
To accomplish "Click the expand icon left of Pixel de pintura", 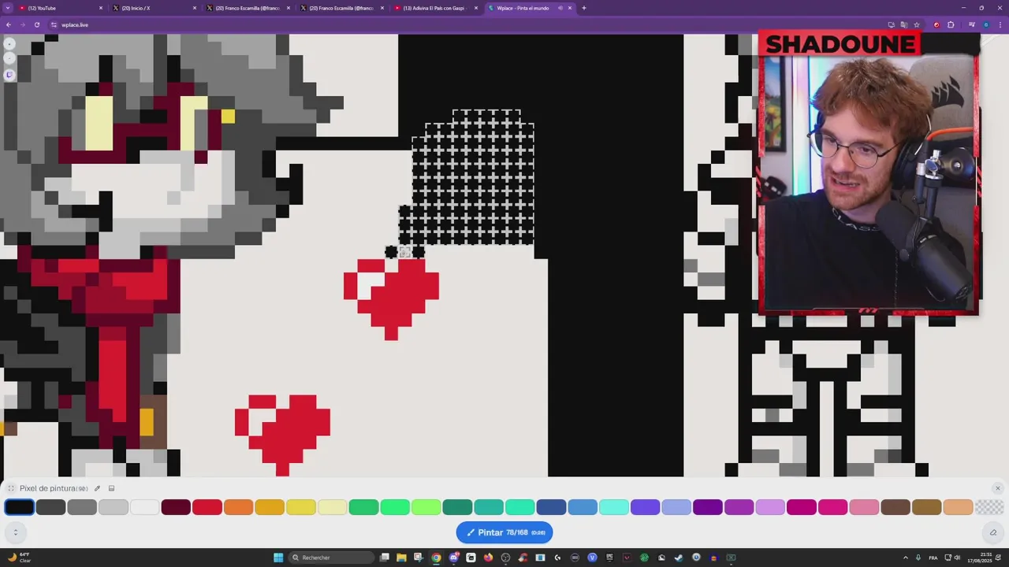I will coord(11,488).
